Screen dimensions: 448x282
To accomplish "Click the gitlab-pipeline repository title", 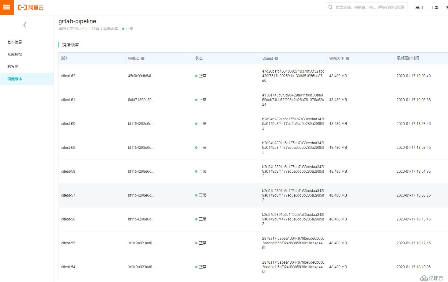I will (77, 21).
